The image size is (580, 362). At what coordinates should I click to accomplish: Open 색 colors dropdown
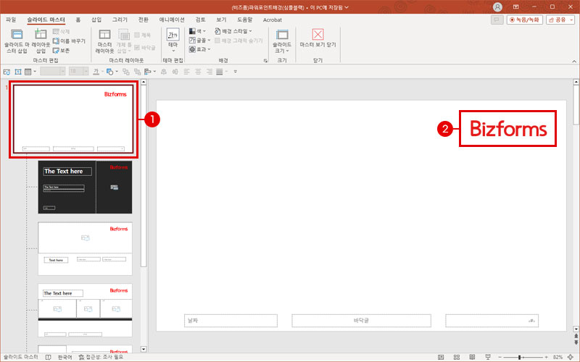[x=197, y=31]
